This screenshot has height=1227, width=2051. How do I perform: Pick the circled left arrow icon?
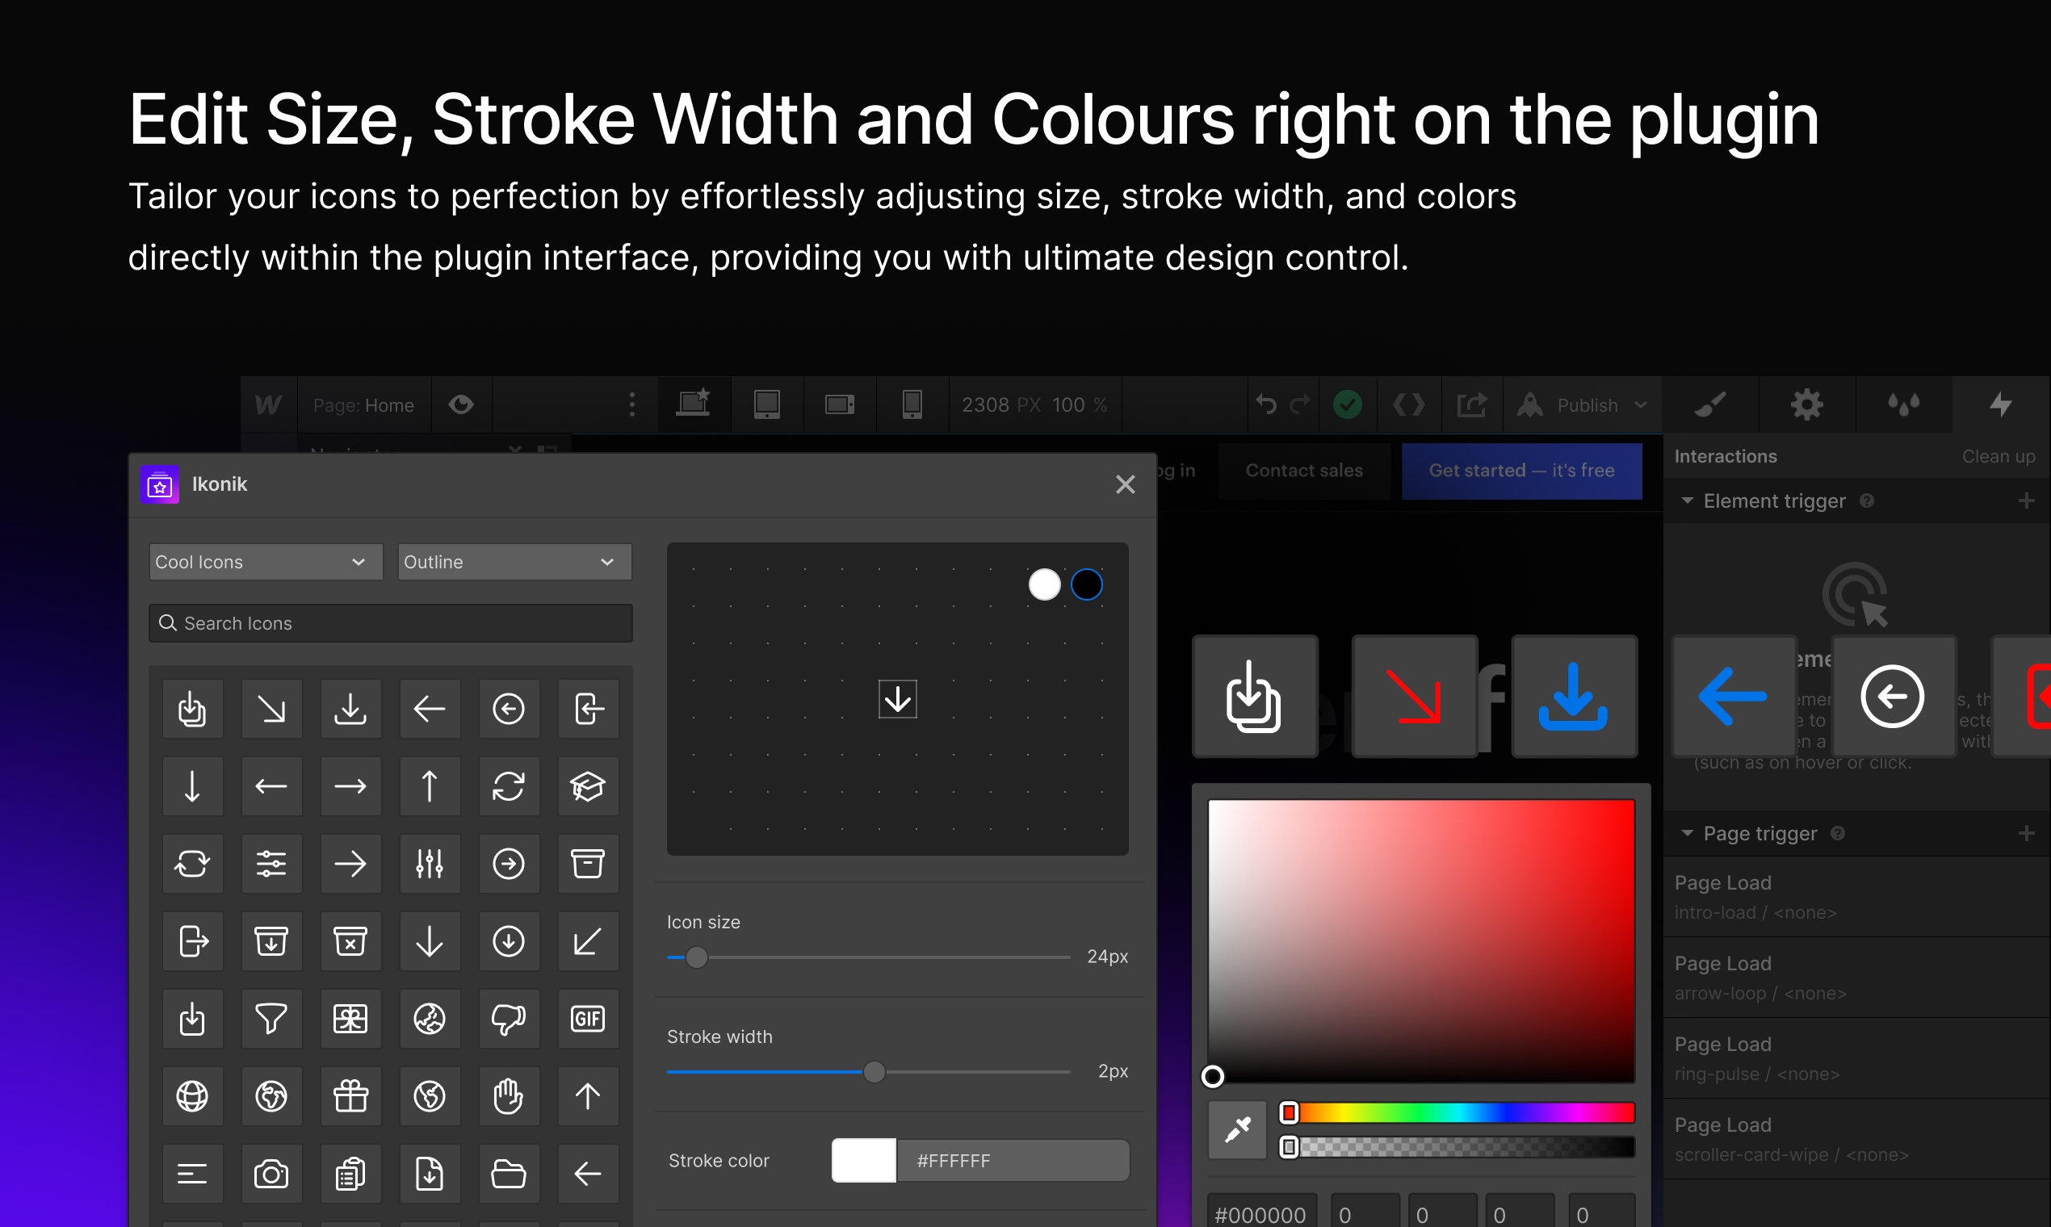click(509, 709)
